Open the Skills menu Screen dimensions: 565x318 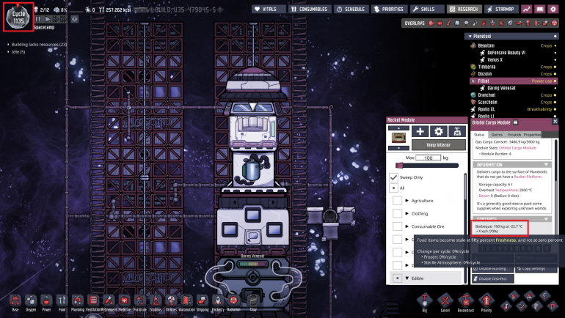pos(427,9)
